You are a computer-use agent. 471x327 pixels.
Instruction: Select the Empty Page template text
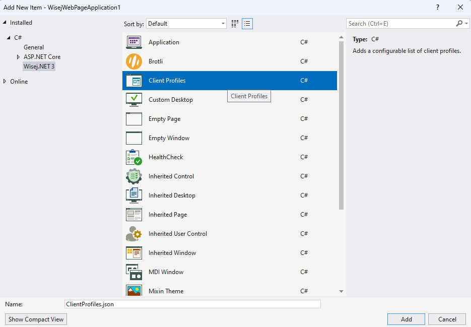pyautogui.click(x=164, y=119)
